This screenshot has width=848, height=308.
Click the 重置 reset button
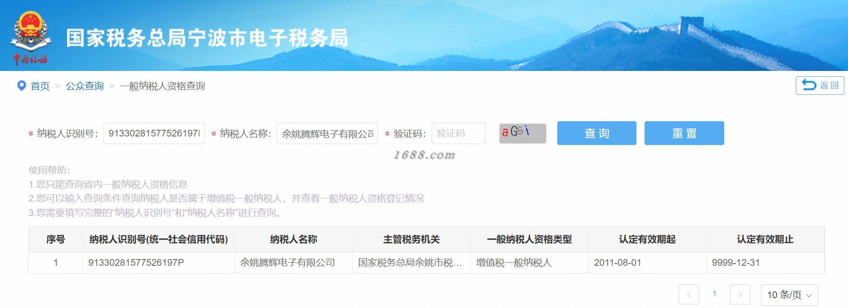pyautogui.click(x=684, y=133)
